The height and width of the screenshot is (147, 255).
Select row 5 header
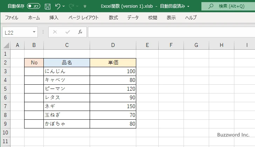[5, 89]
